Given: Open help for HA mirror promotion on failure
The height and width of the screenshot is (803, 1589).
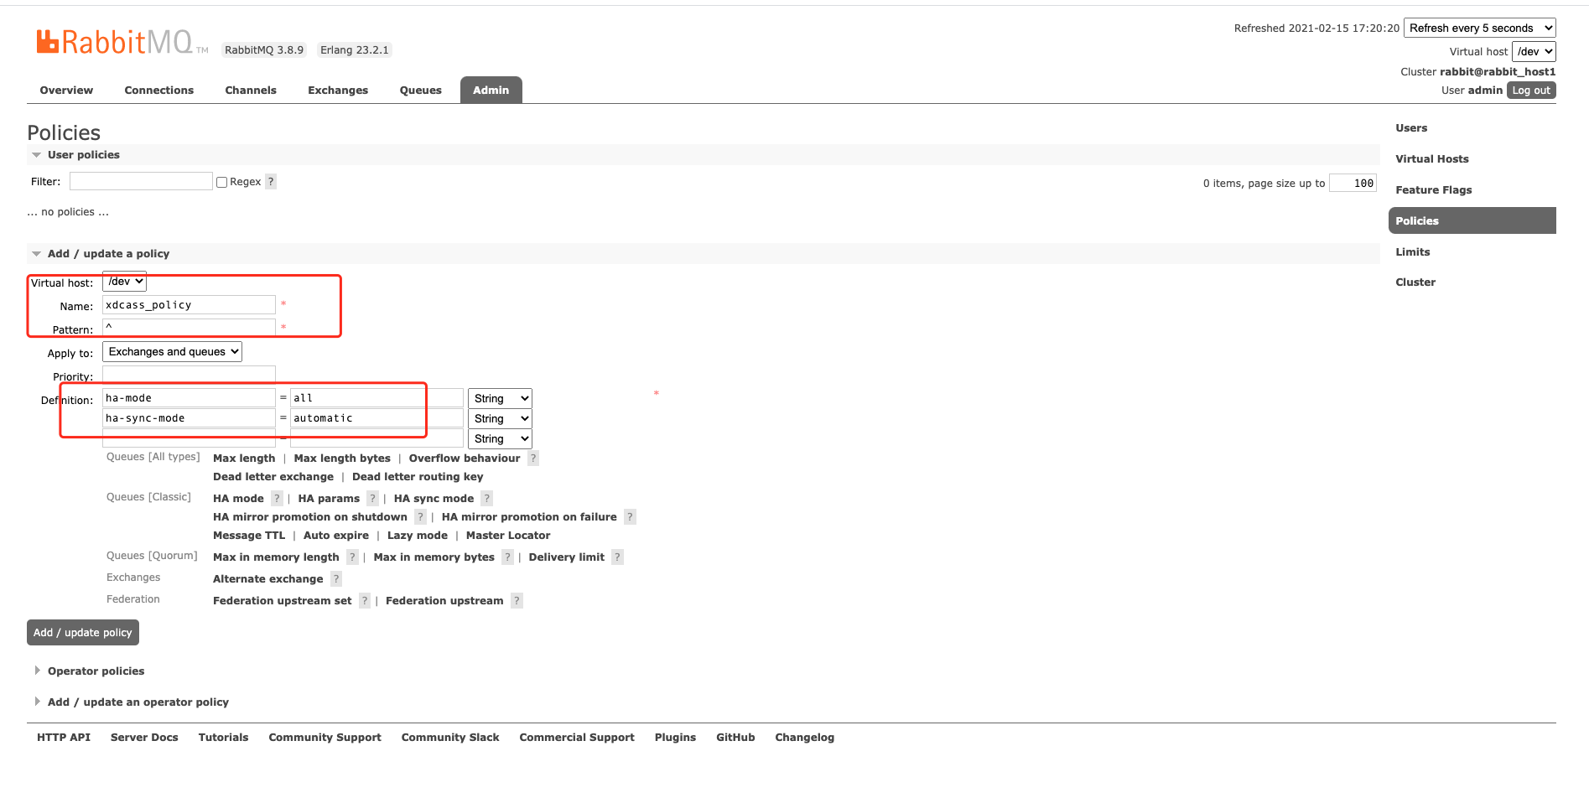Looking at the screenshot, I should 631,517.
